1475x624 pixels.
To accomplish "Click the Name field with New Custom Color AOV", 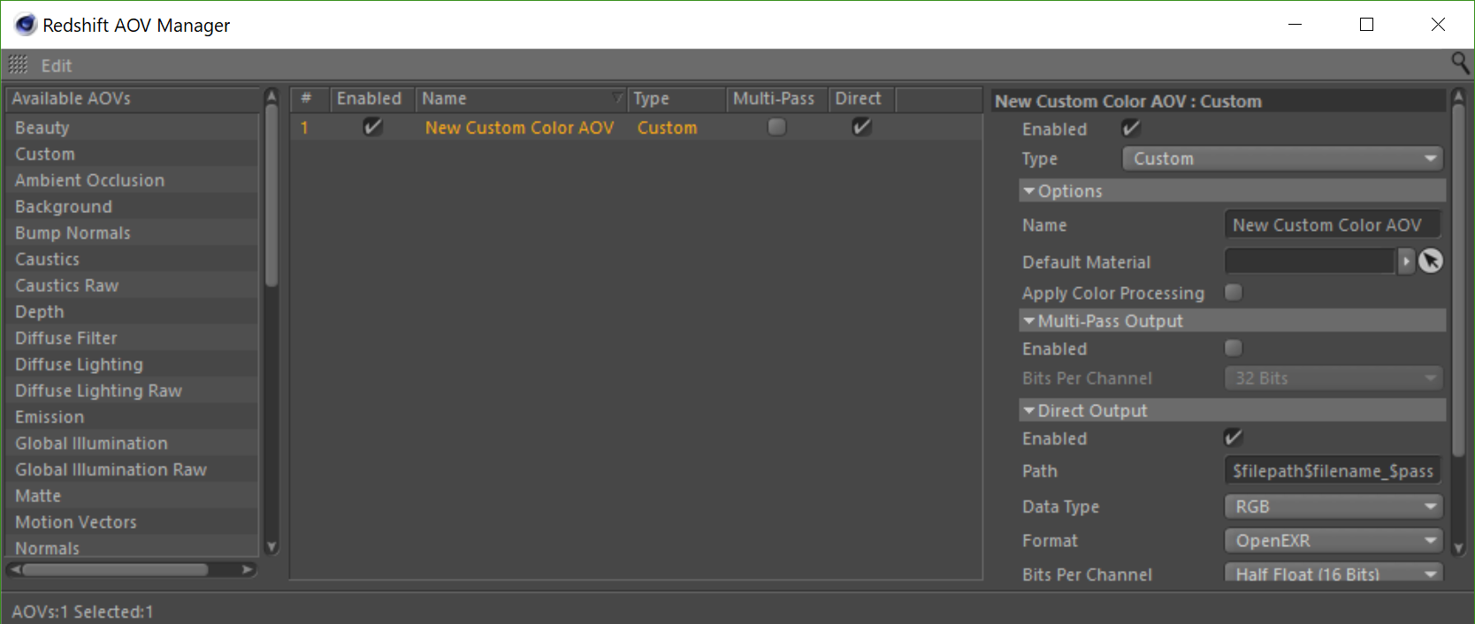I will pos(1332,224).
